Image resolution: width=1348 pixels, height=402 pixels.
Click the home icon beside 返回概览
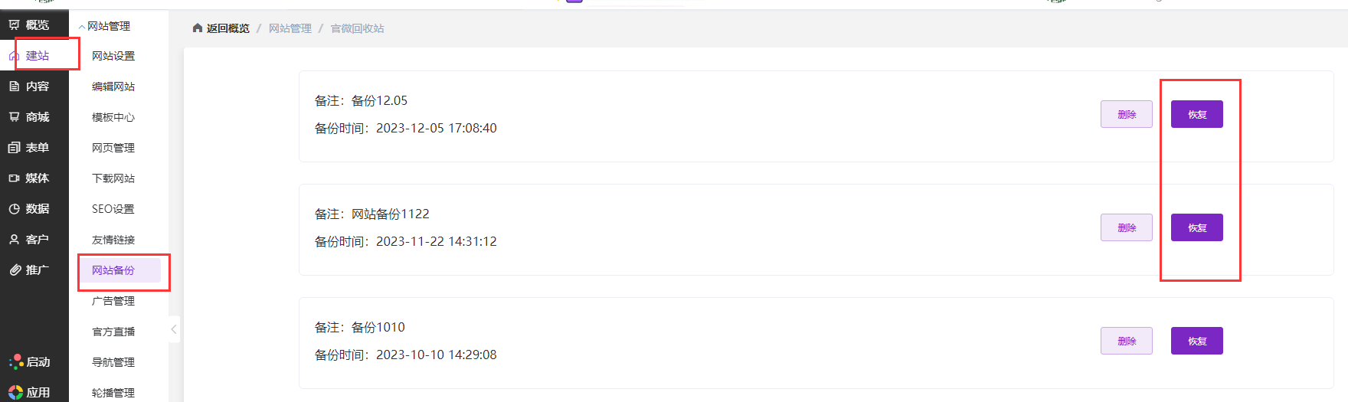click(x=198, y=28)
